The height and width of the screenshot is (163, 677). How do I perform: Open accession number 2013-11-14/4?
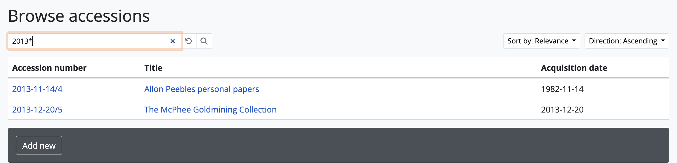[37, 89]
